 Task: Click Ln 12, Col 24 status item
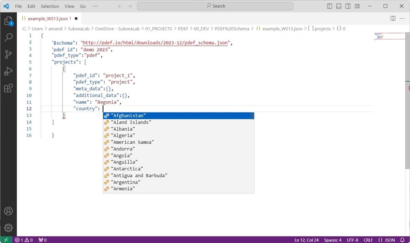point(307,240)
